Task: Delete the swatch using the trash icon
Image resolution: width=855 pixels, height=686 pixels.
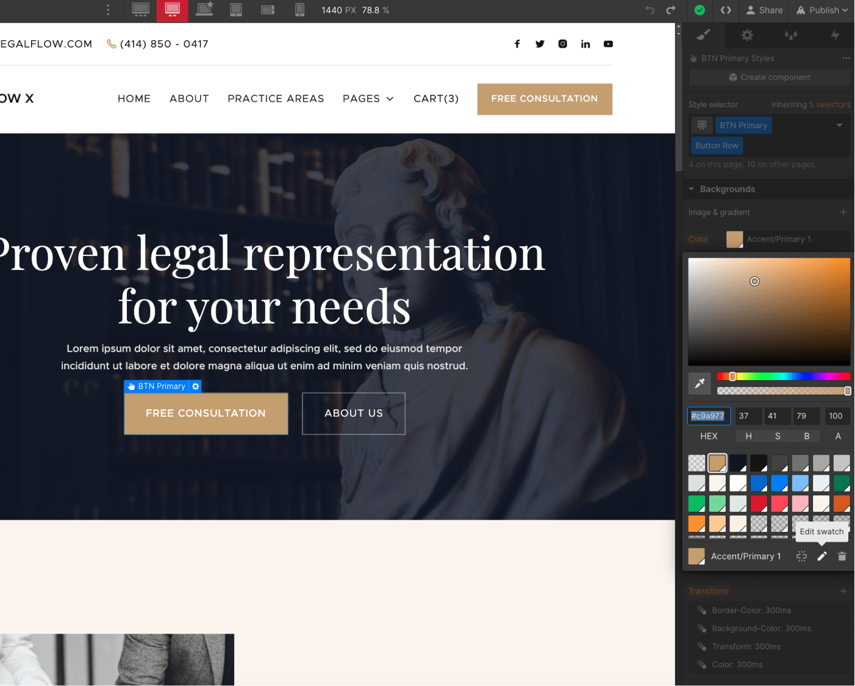Action: [842, 556]
